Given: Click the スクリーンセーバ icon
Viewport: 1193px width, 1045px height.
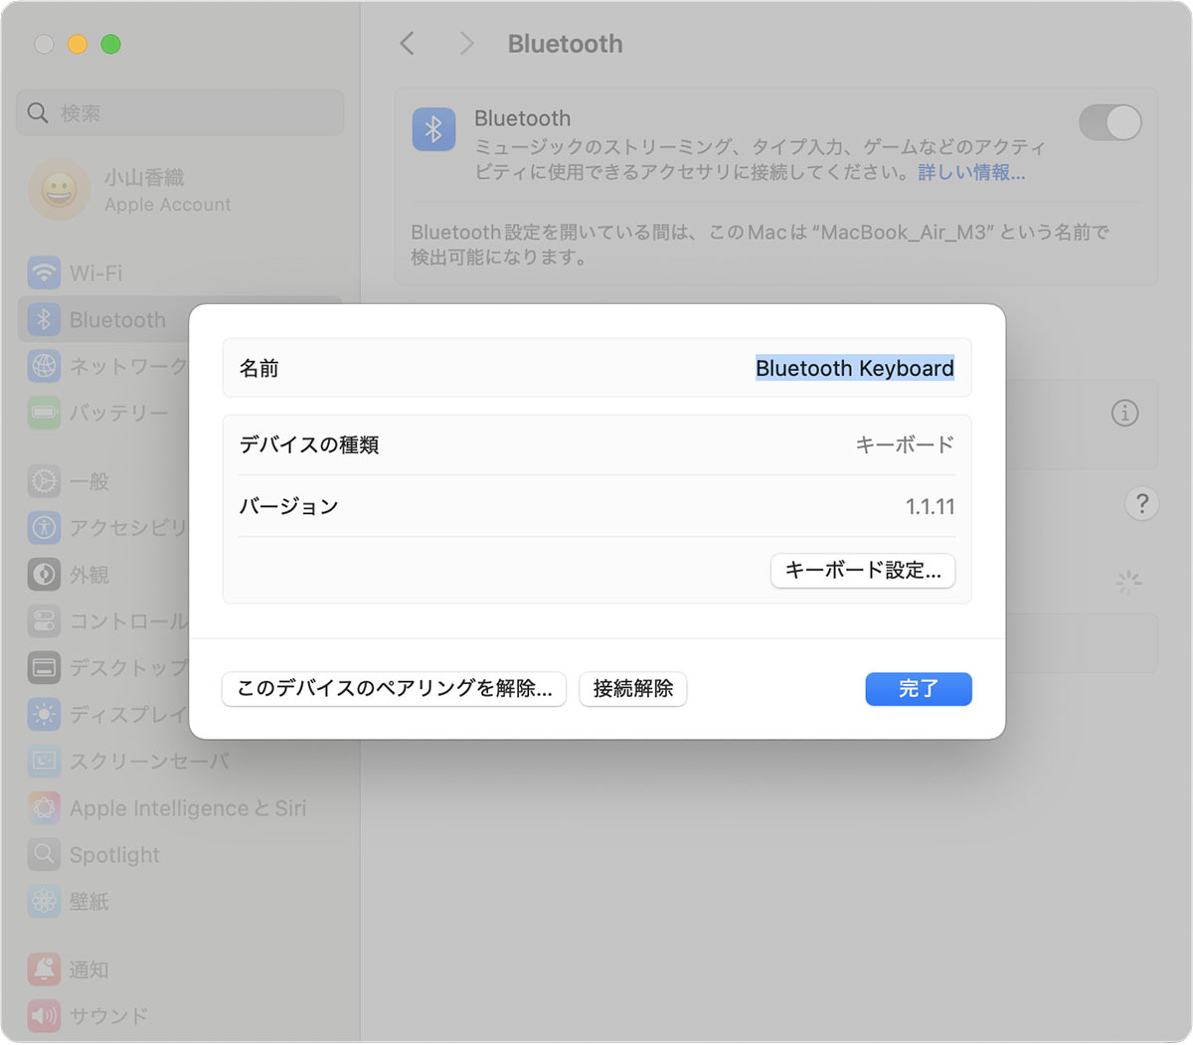Looking at the screenshot, I should pyautogui.click(x=44, y=761).
